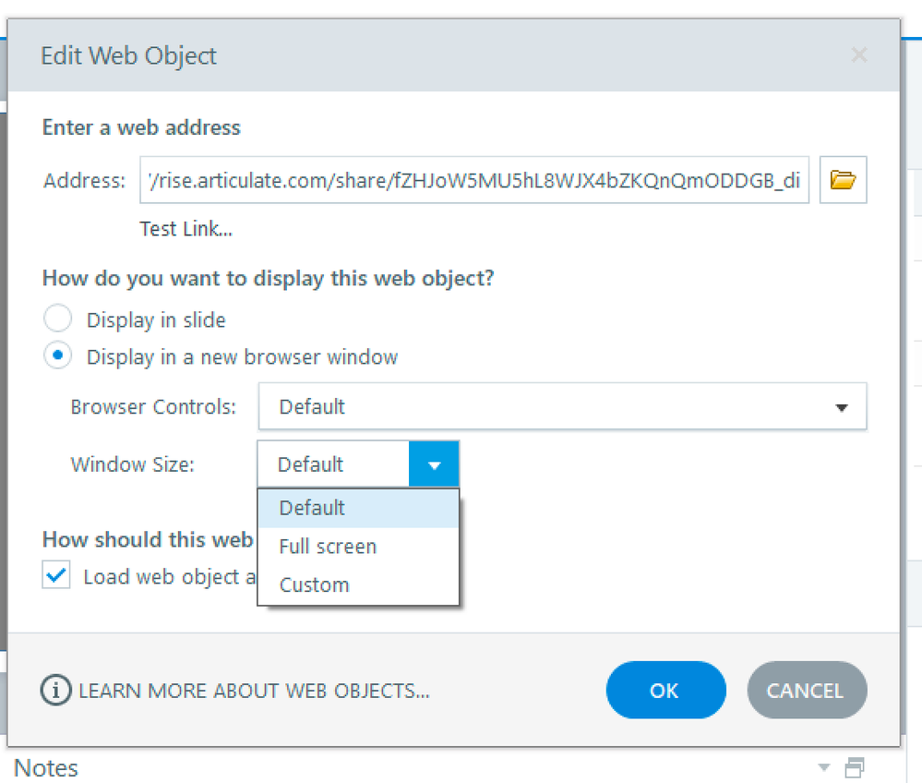
Task: Choose Custom from Window Size list
Action: (314, 585)
